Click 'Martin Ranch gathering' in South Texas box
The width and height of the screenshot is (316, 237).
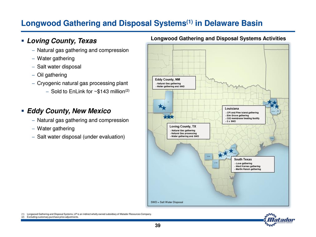[x=248, y=169]
